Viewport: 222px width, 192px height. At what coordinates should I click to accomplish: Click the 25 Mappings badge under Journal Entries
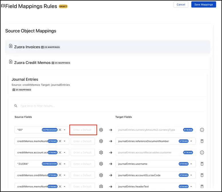[x=22, y=90]
